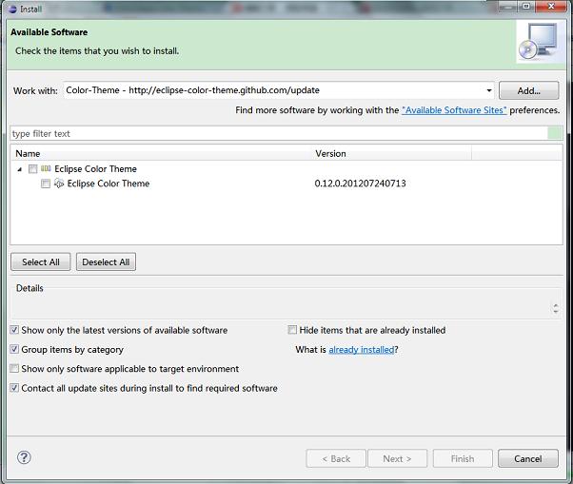Click the help question mark icon
The image size is (573, 484).
tap(24, 457)
